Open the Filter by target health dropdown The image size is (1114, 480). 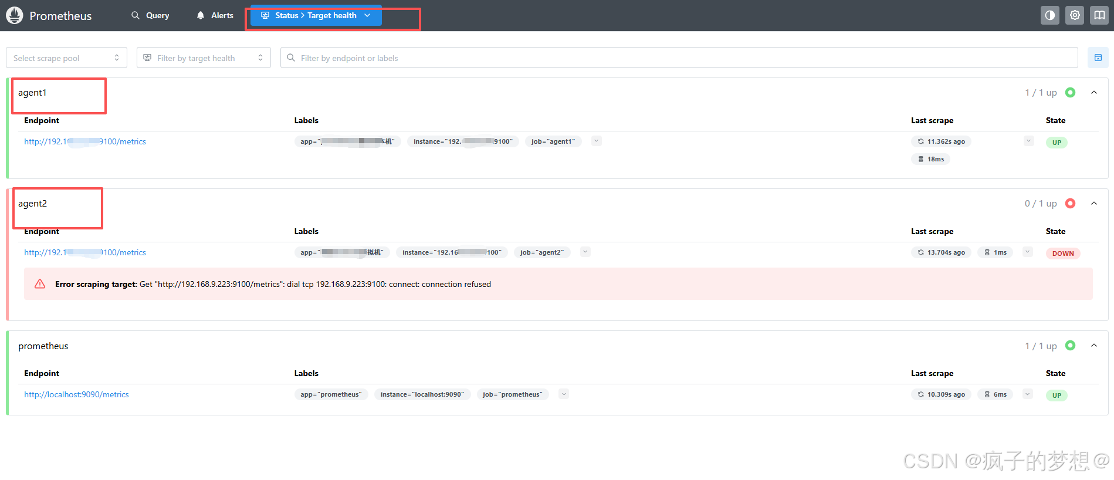pyautogui.click(x=204, y=58)
